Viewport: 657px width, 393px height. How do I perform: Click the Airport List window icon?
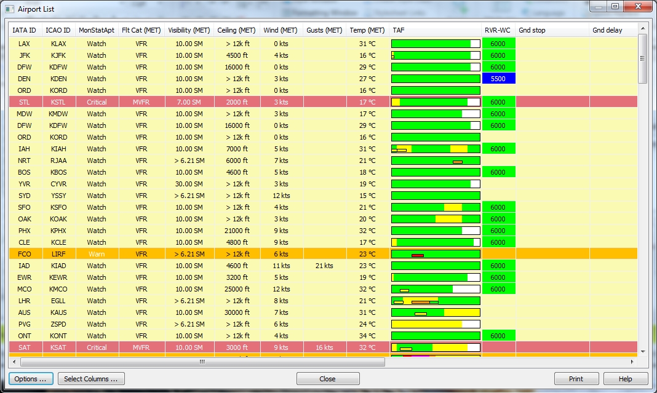(9, 9)
